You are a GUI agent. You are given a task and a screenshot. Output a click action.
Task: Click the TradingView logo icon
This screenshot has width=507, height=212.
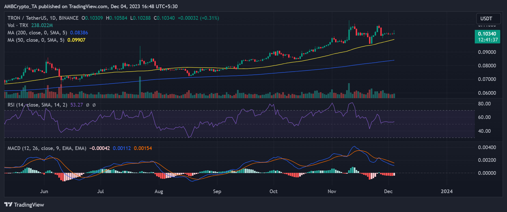pyautogui.click(x=8, y=204)
